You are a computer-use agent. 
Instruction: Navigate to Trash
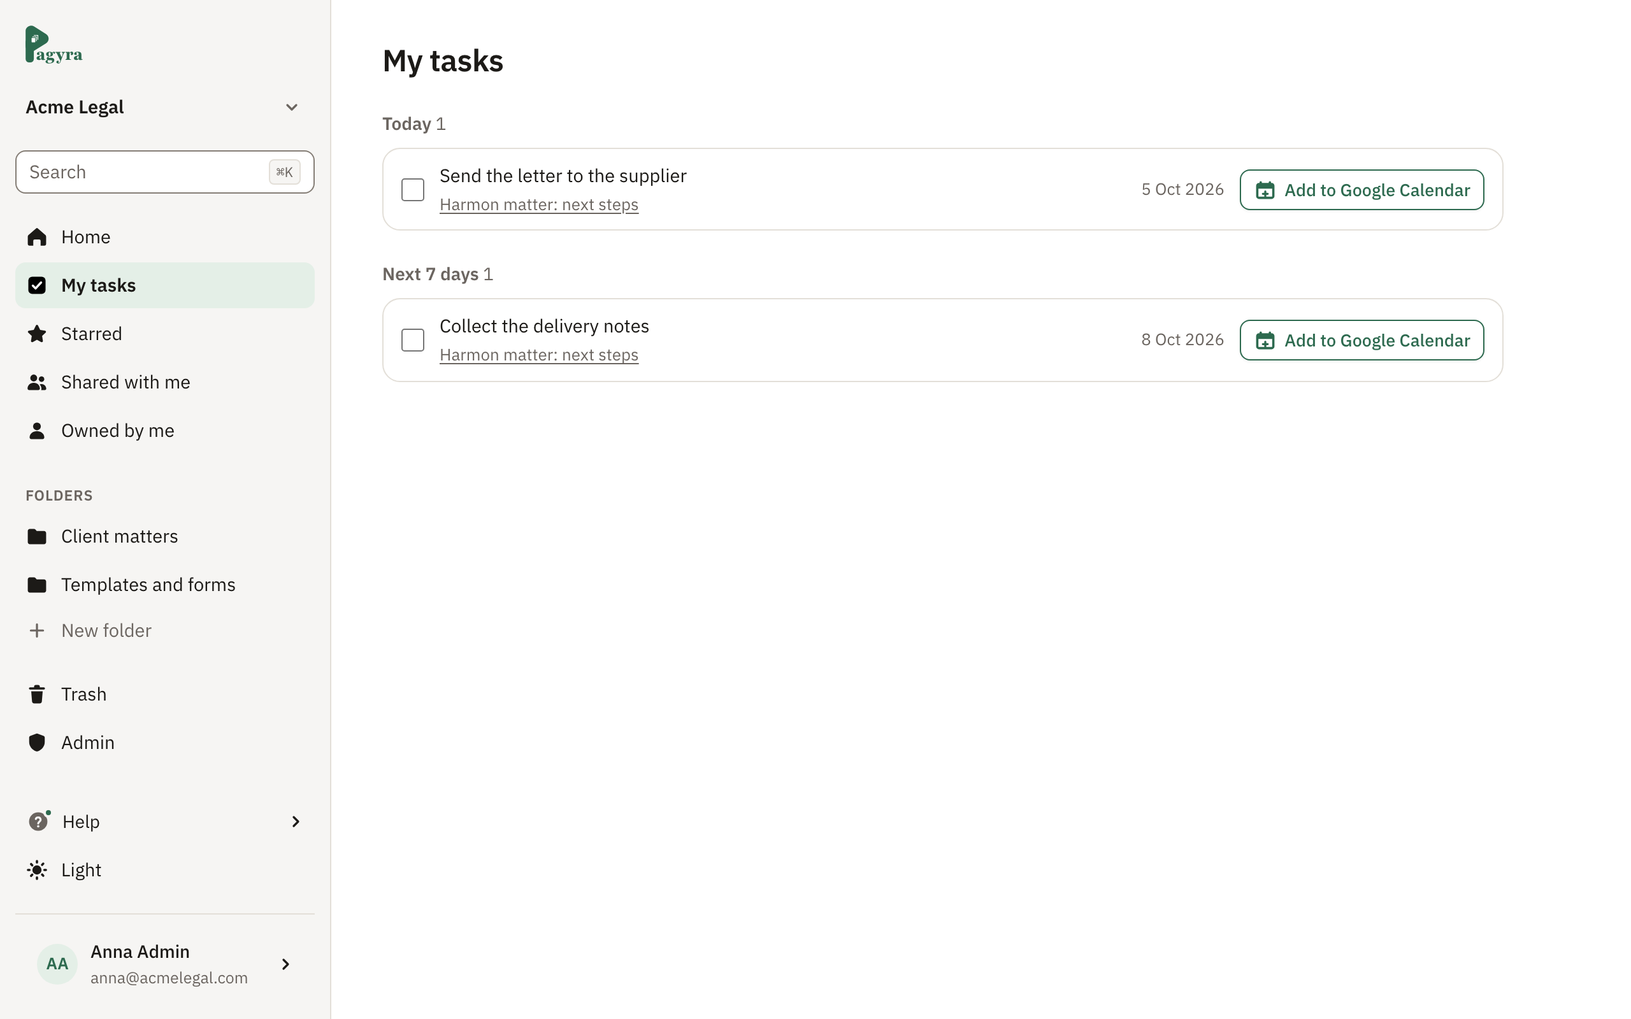pos(164,694)
